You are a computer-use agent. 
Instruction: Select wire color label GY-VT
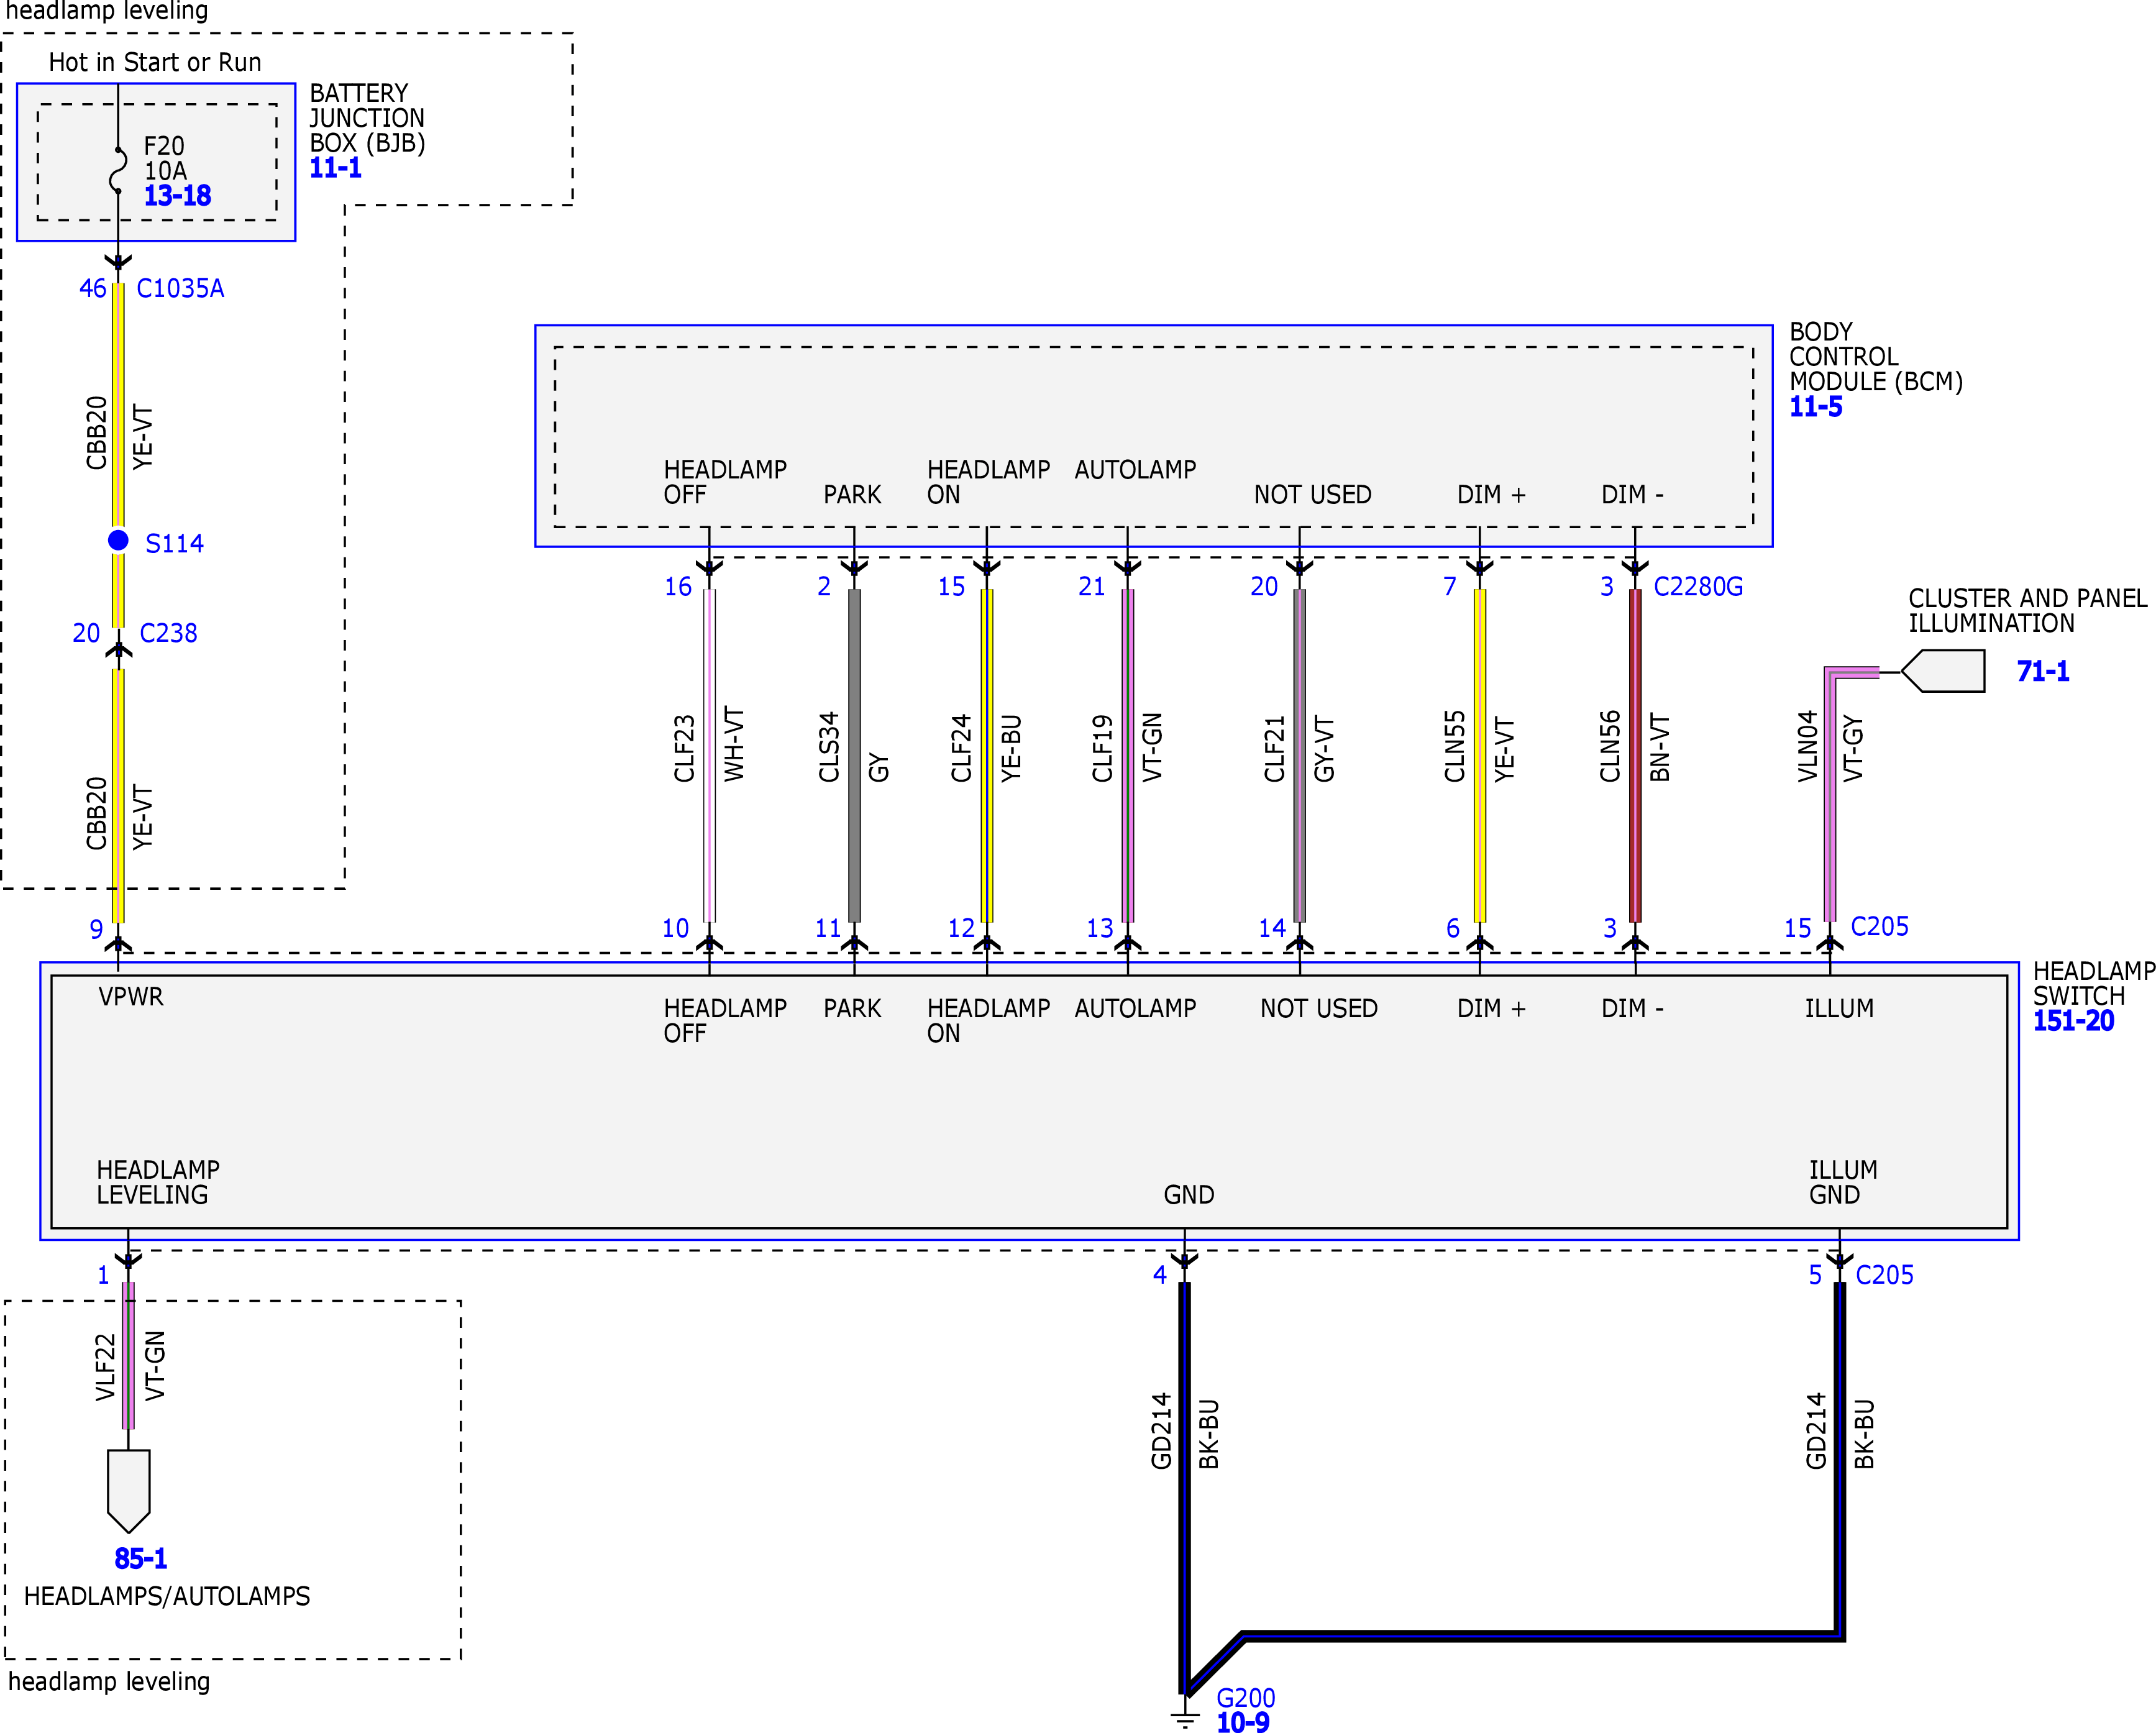click(1324, 749)
